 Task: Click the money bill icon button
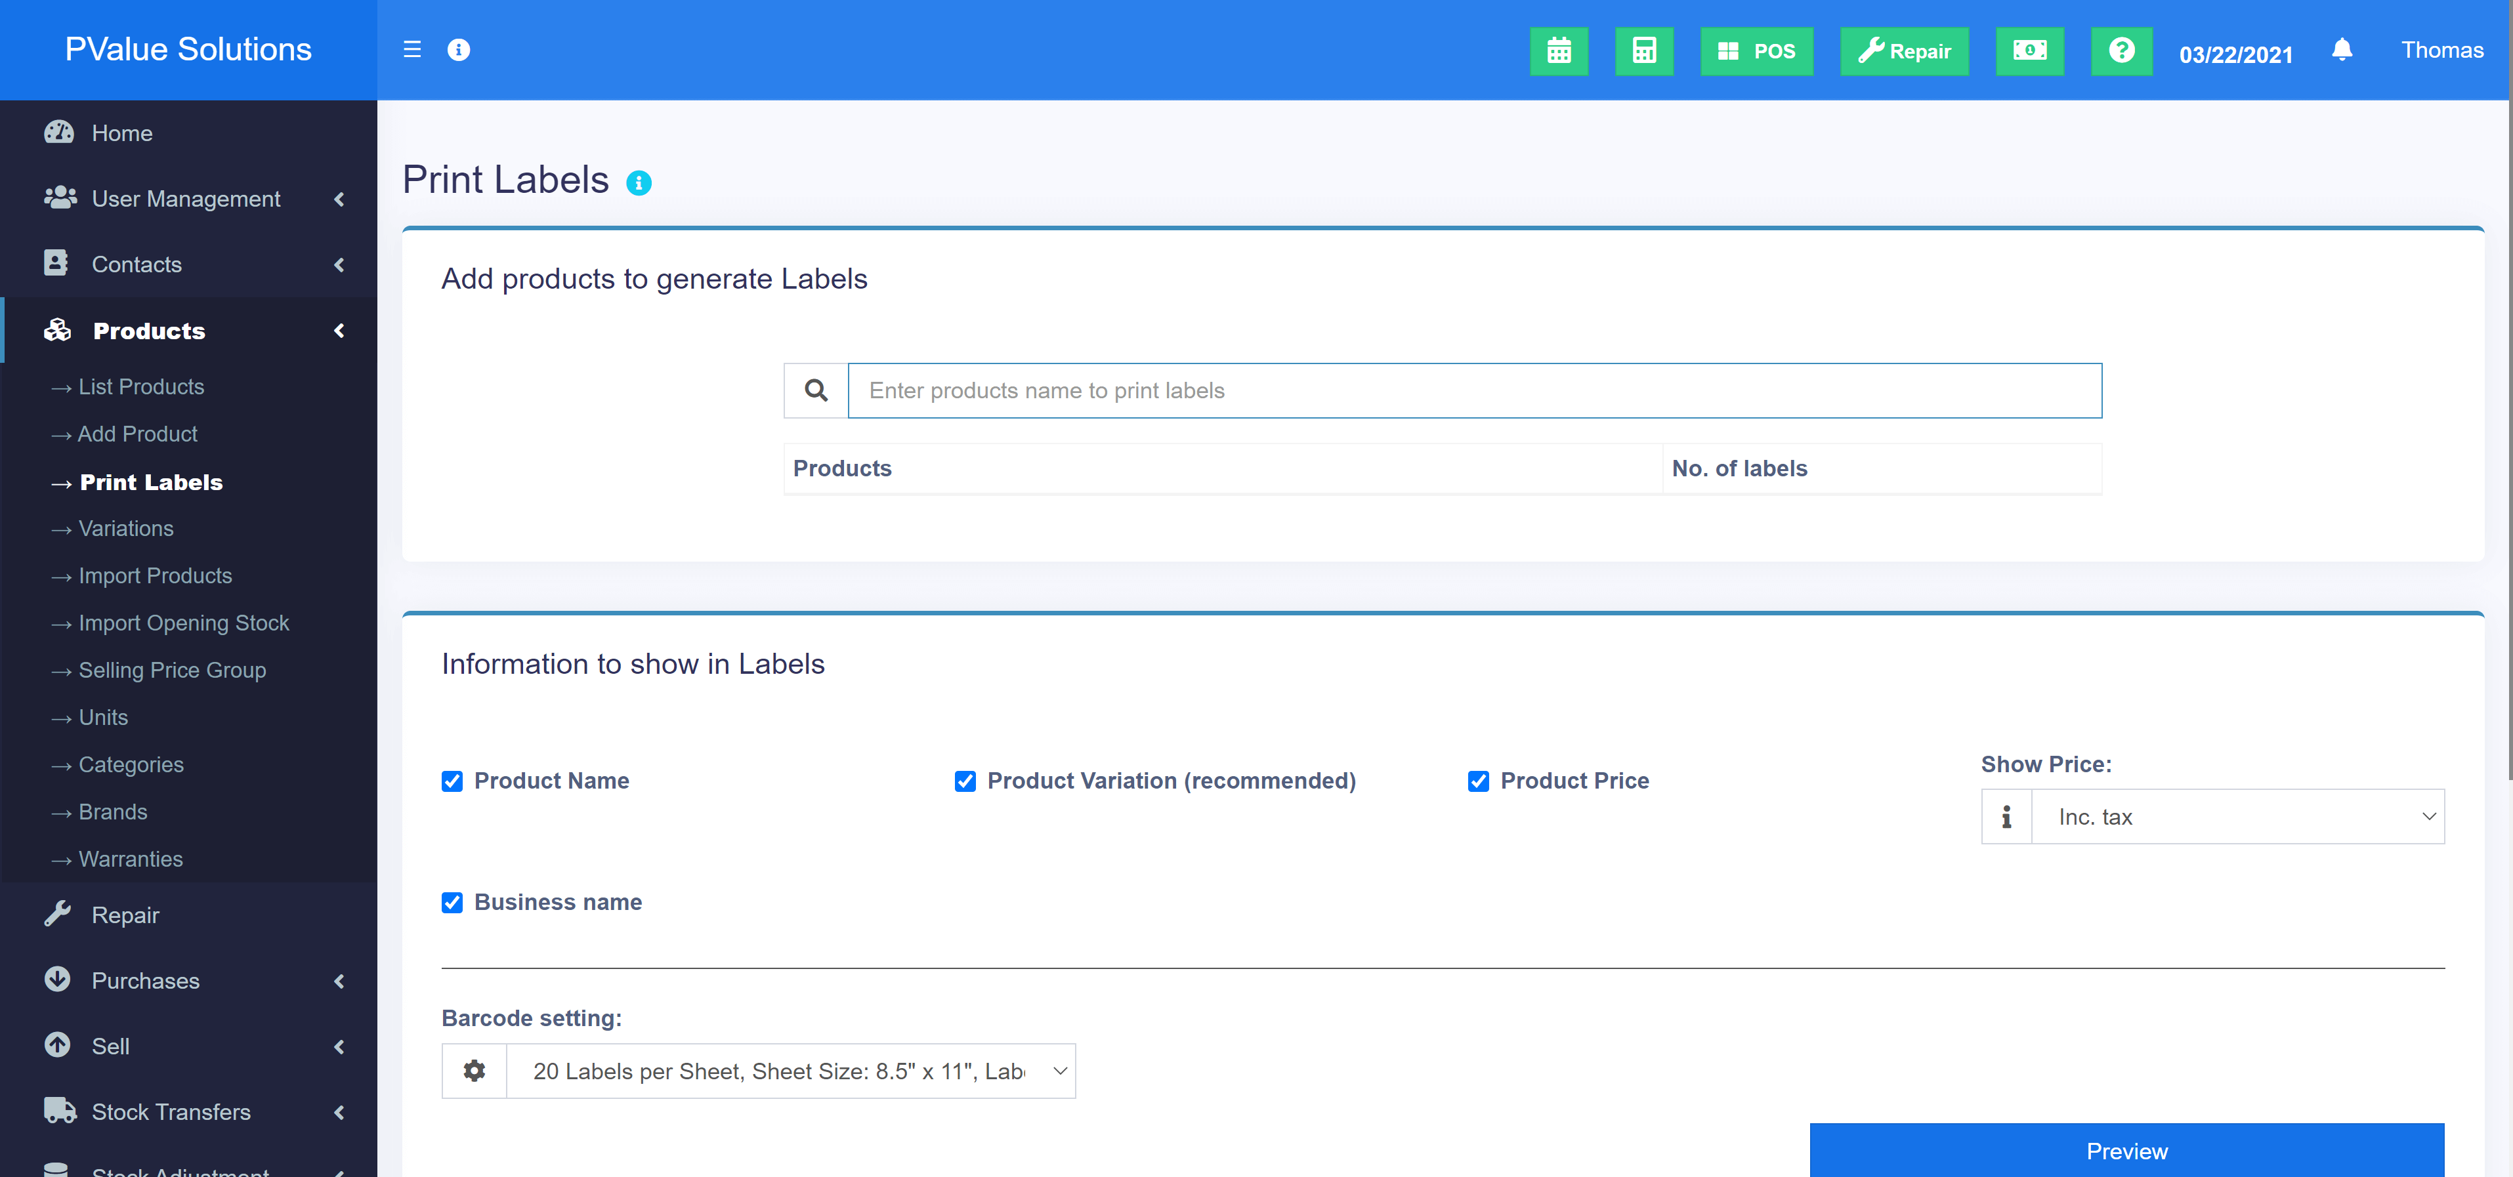[x=2029, y=51]
